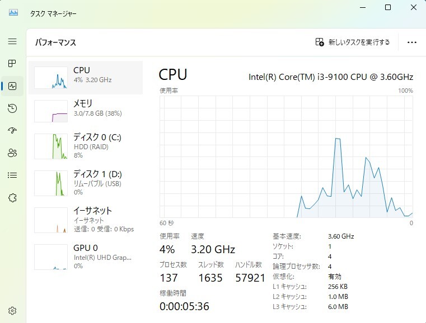
Task: Click the Intel(R) UHD Grap... GPU name
Action: (x=102, y=258)
